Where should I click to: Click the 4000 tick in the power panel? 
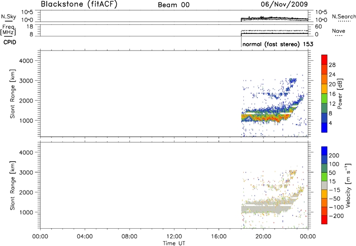(x=26, y=61)
